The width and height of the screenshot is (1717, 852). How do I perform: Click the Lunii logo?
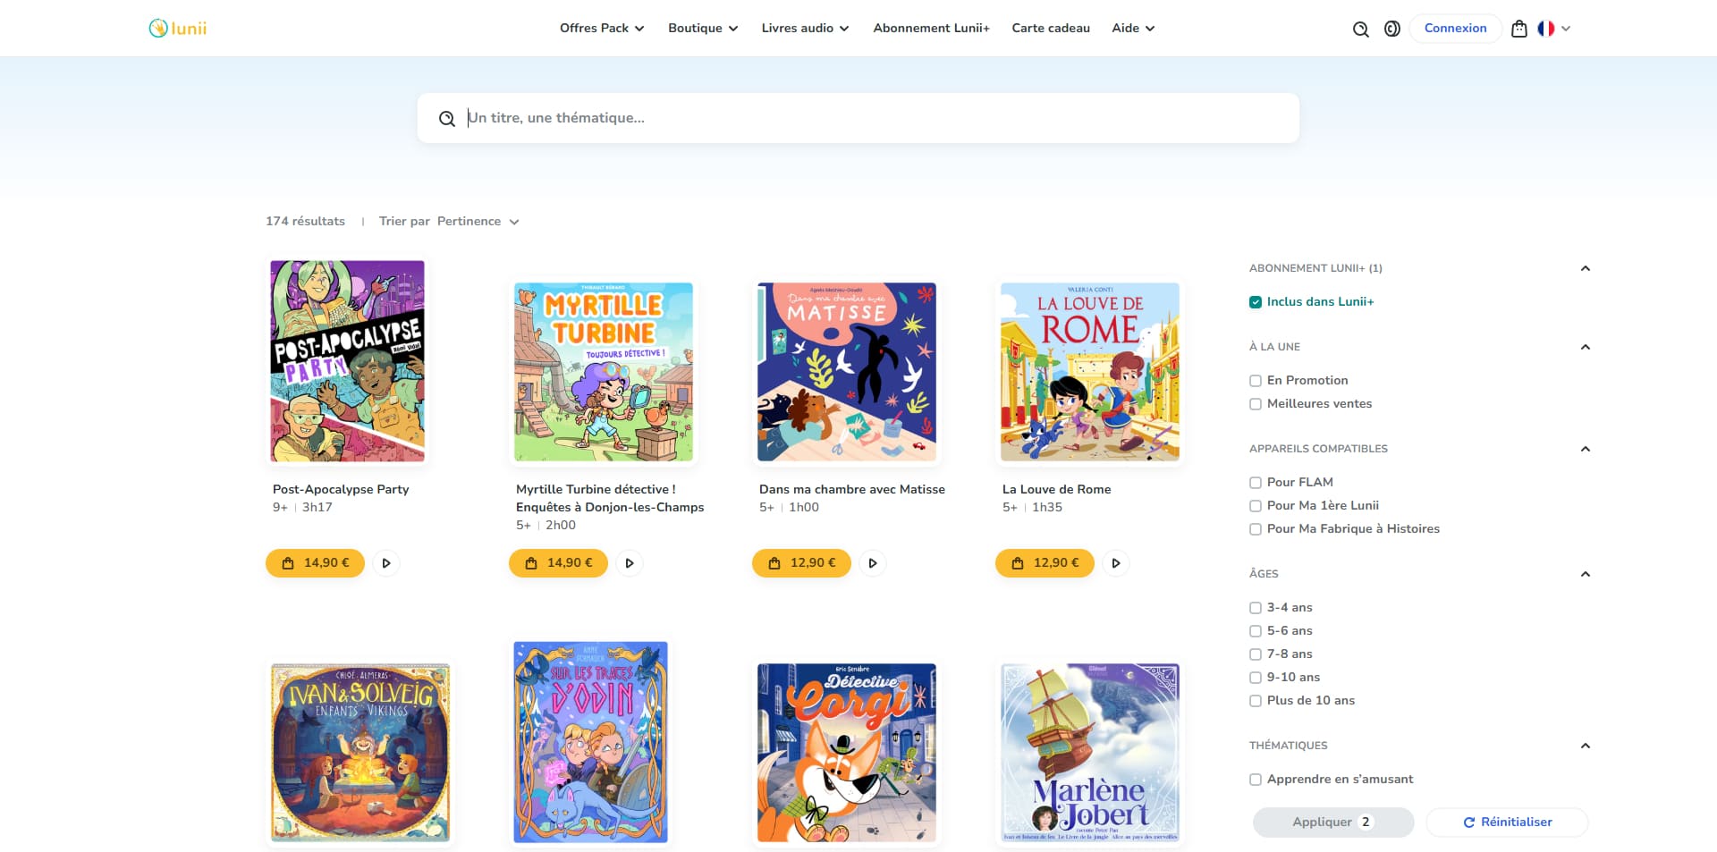(x=178, y=29)
